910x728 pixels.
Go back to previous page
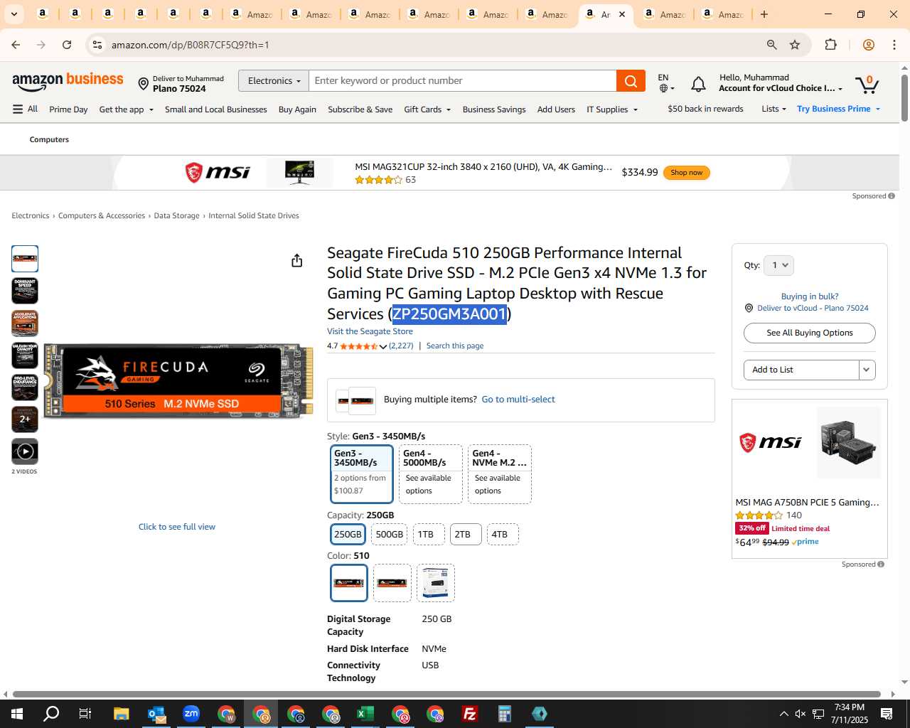pyautogui.click(x=16, y=45)
